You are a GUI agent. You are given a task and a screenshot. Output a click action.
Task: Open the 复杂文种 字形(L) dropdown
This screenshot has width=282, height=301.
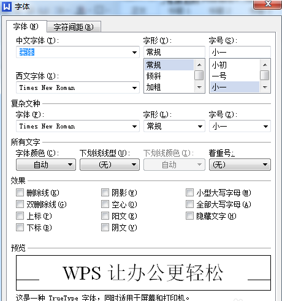174,126
